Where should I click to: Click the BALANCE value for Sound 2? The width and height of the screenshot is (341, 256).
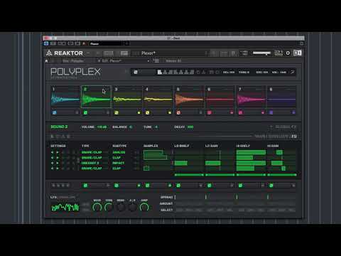pyautogui.click(x=131, y=127)
